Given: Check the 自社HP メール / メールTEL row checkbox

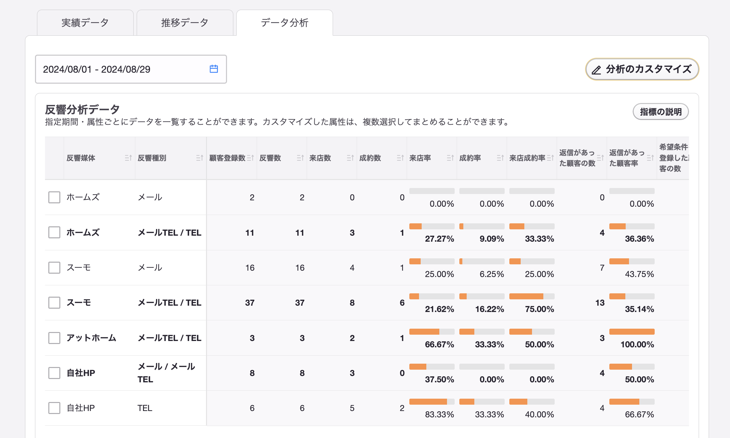Looking at the screenshot, I should coord(54,373).
